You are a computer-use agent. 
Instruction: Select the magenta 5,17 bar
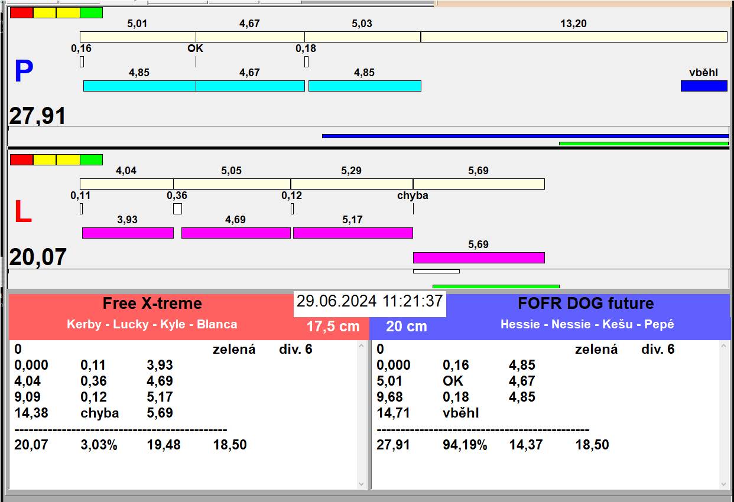[x=353, y=233]
